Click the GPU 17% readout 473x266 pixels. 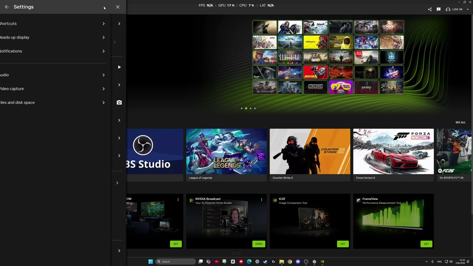[x=227, y=6]
